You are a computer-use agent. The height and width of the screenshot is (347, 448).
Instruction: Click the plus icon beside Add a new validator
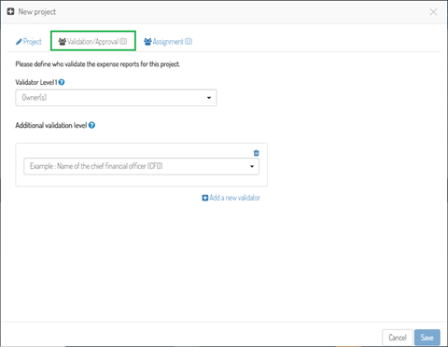pyautogui.click(x=205, y=198)
